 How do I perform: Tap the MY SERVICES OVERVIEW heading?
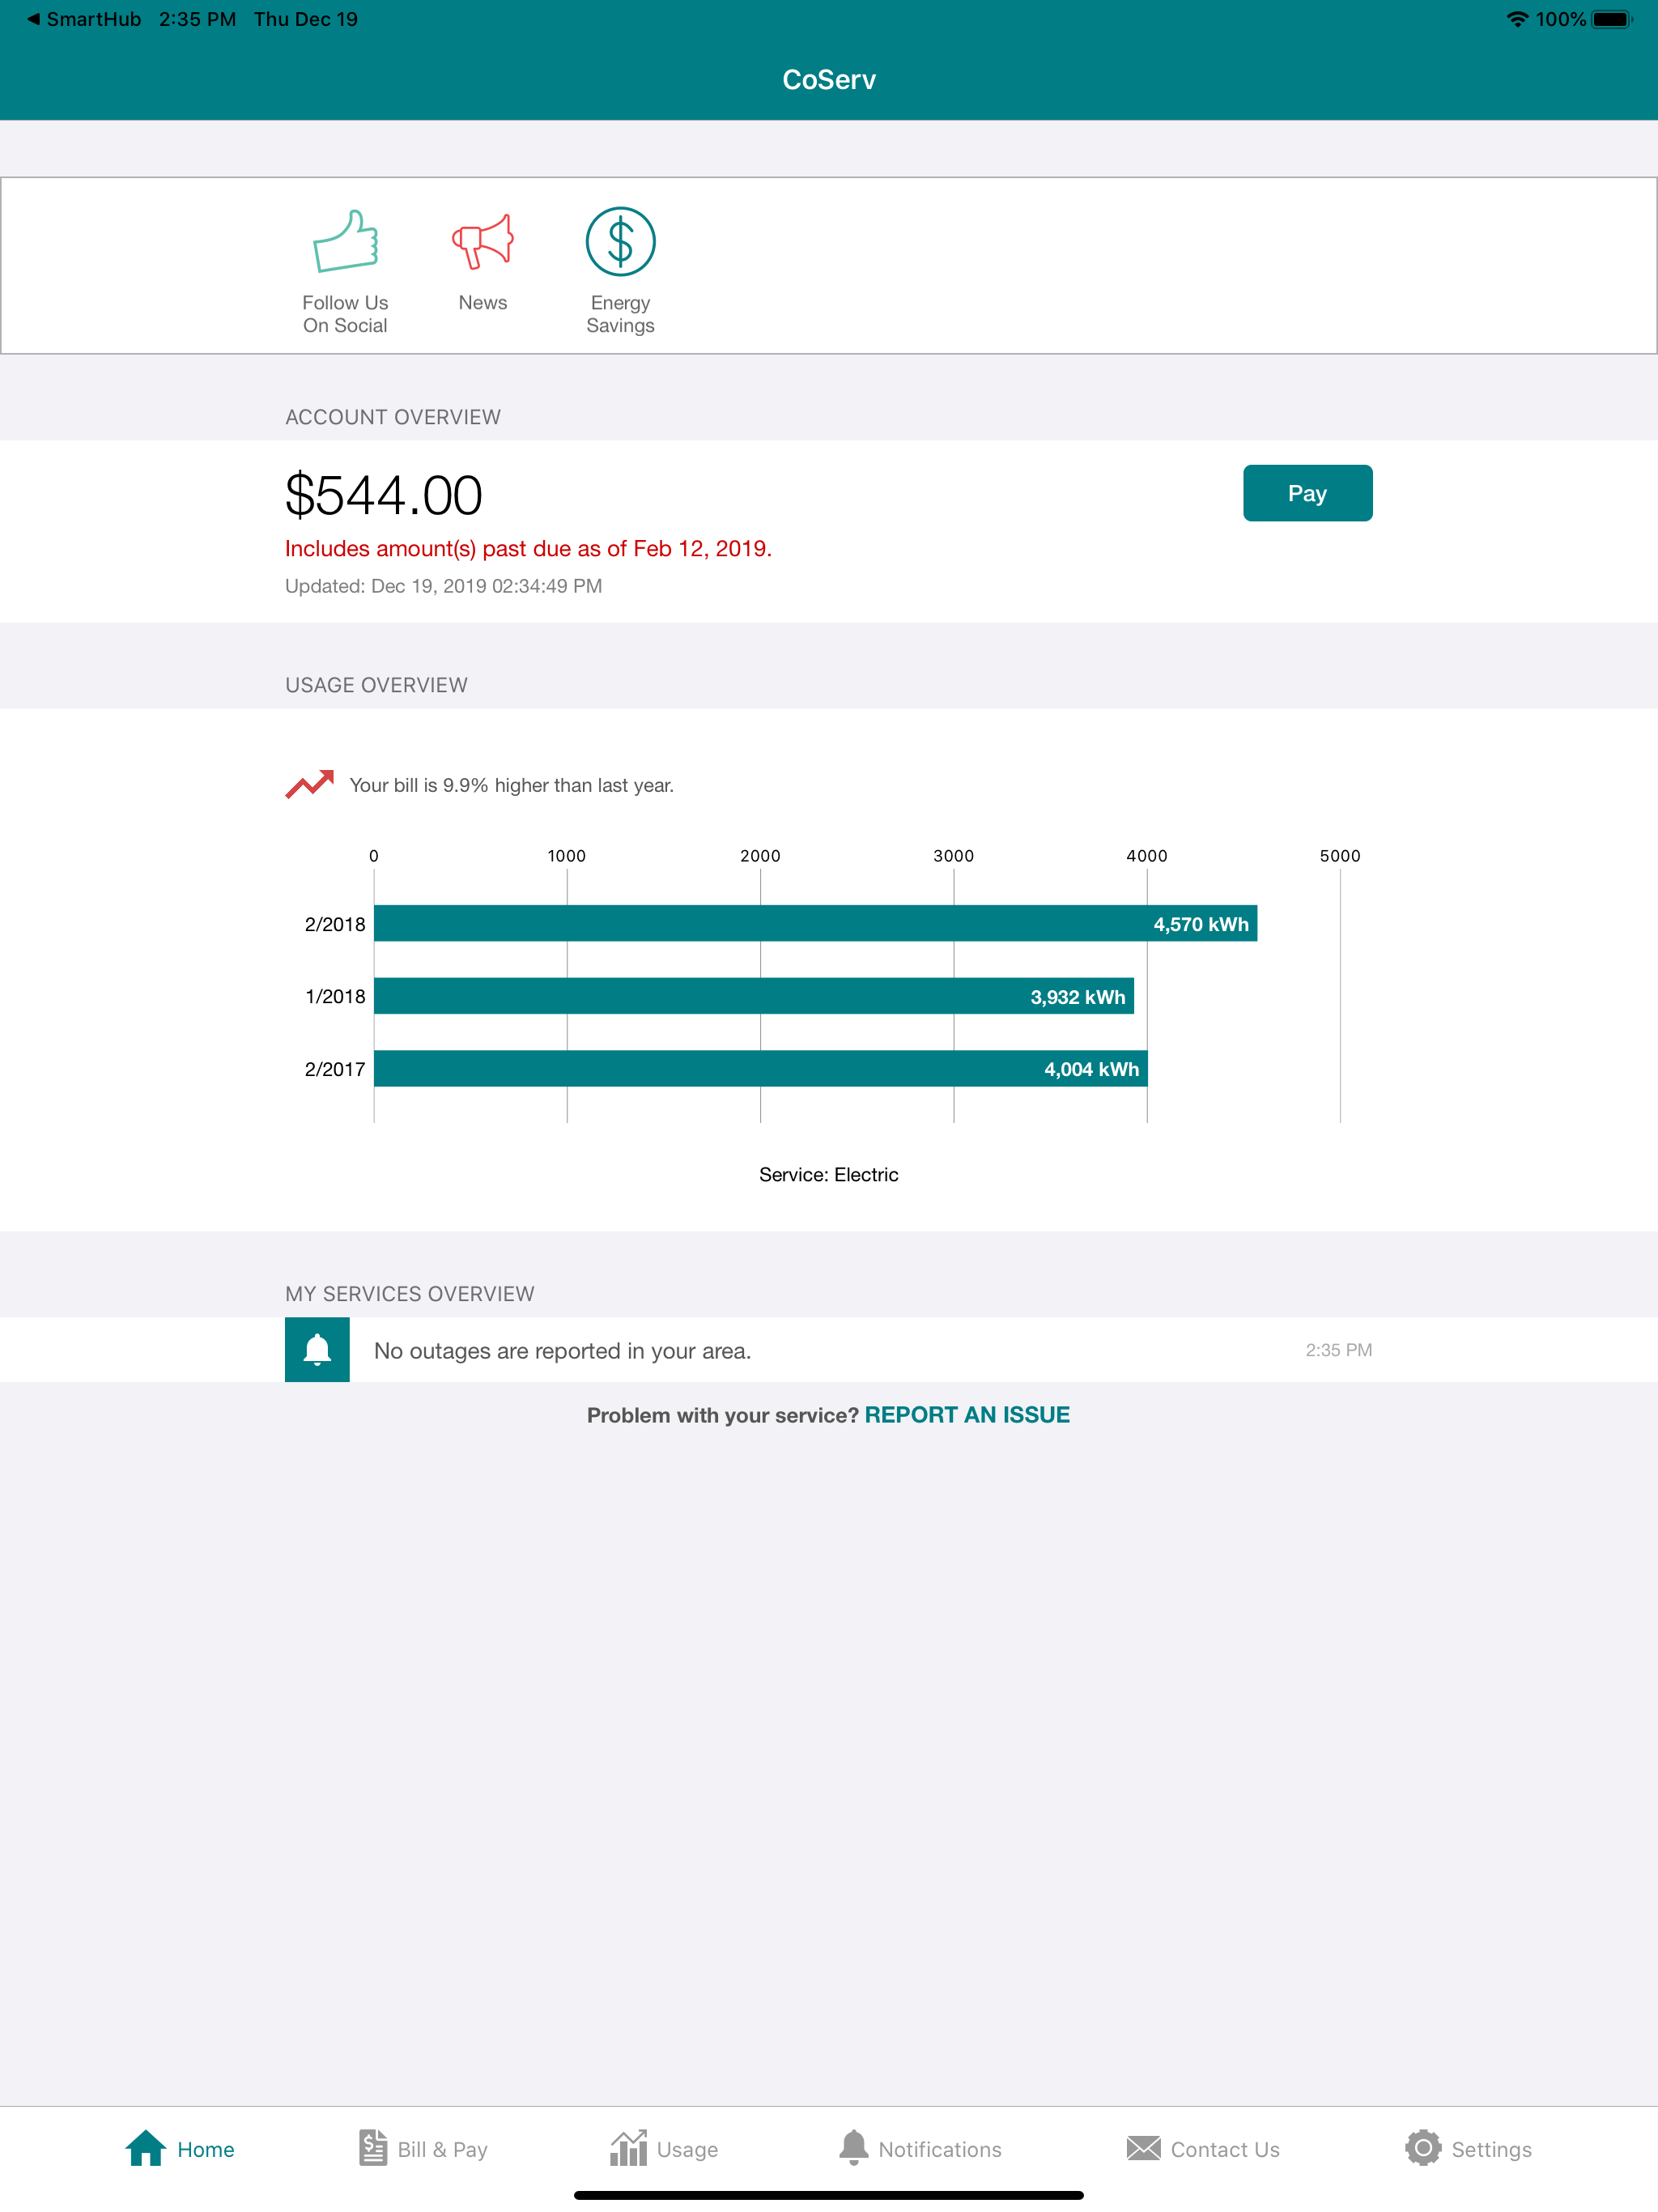(410, 1294)
